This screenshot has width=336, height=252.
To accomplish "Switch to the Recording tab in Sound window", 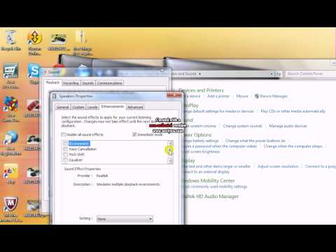I will pyautogui.click(x=71, y=83).
